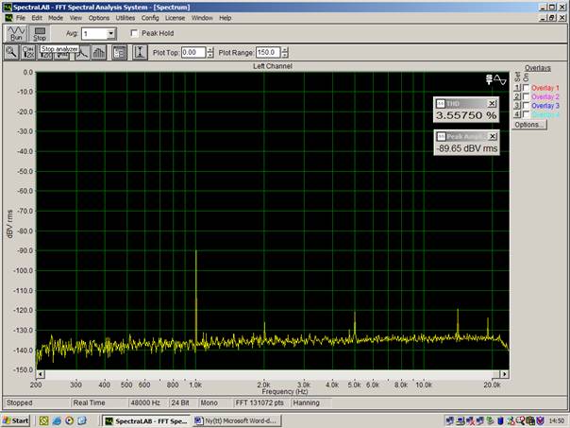Select the magnifying glass zoom tool

(x=11, y=52)
